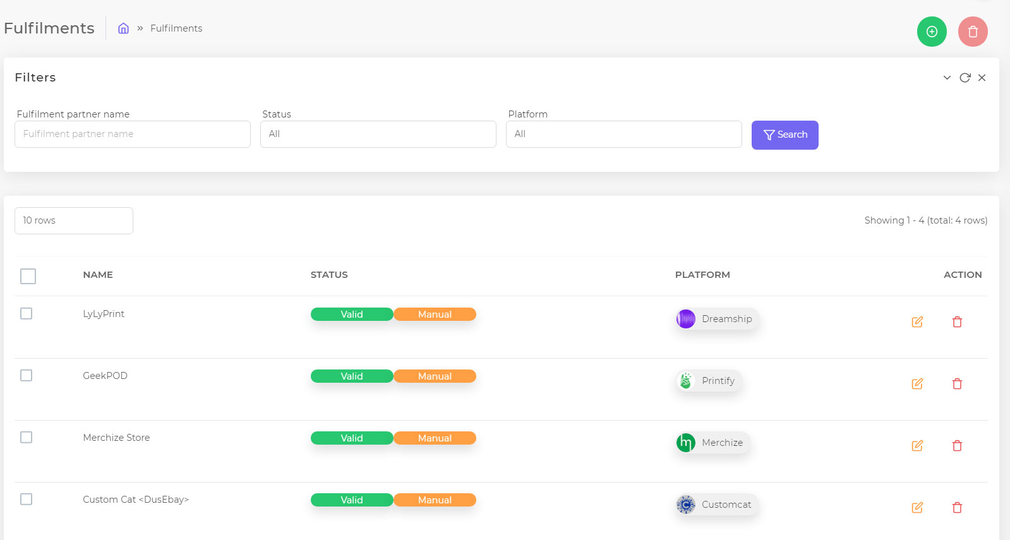Click the Merchize platform logo

click(x=686, y=443)
